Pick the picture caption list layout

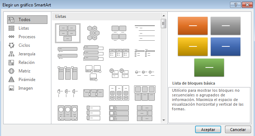pyautogui.click(x=119, y=33)
